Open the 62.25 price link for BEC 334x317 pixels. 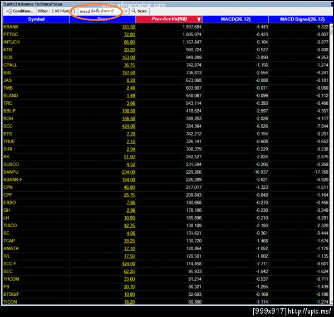129,271
